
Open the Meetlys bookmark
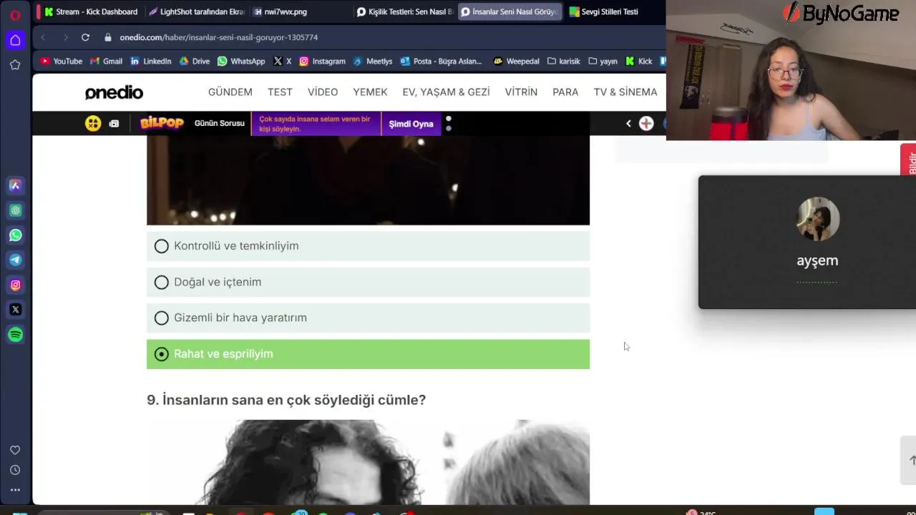click(373, 62)
